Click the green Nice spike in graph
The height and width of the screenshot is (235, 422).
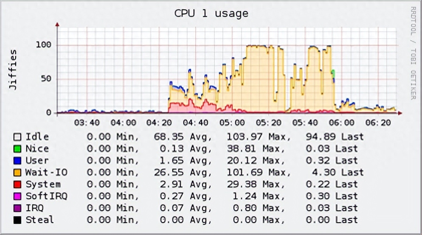point(333,73)
